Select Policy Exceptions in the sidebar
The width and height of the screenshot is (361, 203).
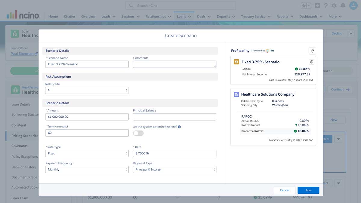(25, 157)
